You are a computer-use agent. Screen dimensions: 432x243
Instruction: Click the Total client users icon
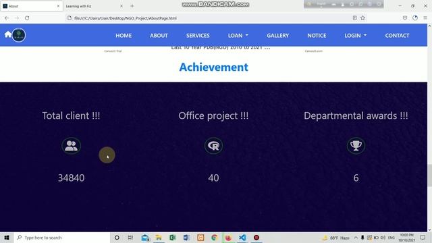[x=71, y=146]
